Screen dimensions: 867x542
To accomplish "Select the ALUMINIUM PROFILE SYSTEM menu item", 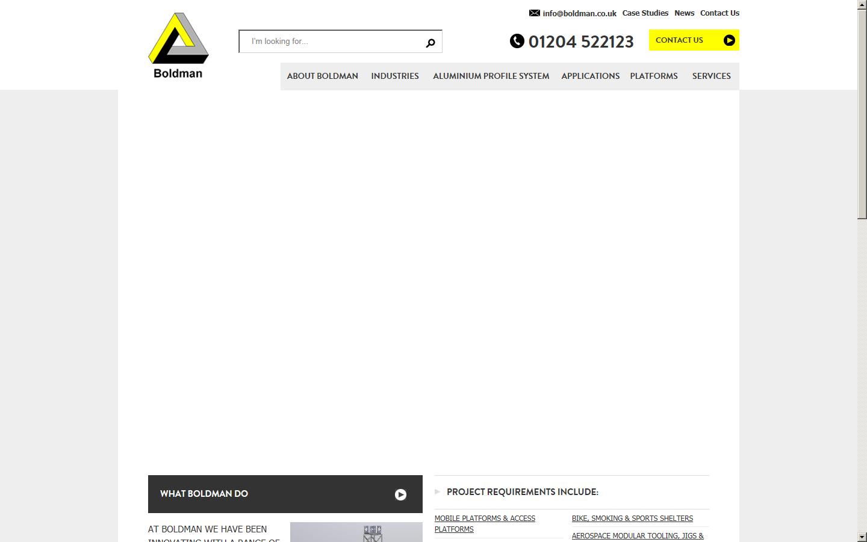I will [x=491, y=76].
